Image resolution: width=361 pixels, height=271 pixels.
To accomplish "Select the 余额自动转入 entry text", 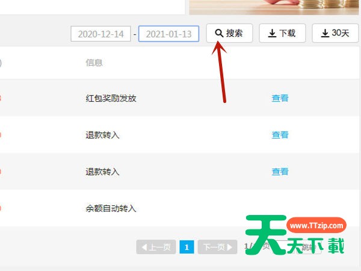I will (x=111, y=208).
